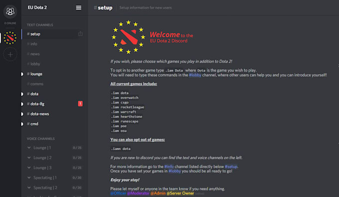Click the hash icon in setup header
Image resolution: width=339 pixels, height=197 pixels.
[x=95, y=8]
